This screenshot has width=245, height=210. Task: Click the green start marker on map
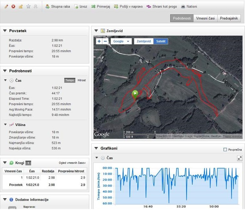click(x=135, y=95)
